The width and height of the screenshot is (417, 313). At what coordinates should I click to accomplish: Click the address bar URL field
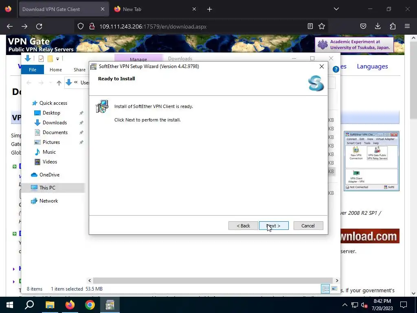click(201, 26)
